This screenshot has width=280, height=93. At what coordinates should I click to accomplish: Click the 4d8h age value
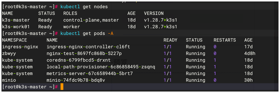250,53
